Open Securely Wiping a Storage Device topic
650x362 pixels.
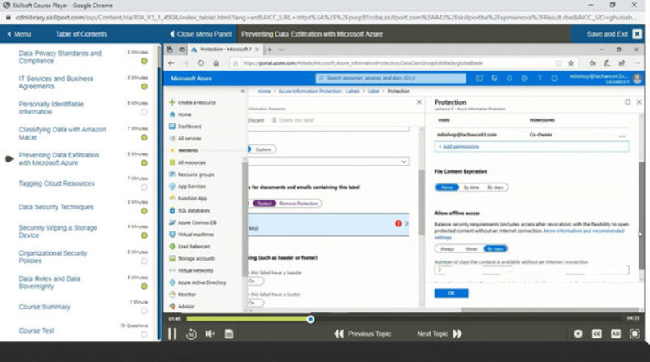tap(58, 231)
